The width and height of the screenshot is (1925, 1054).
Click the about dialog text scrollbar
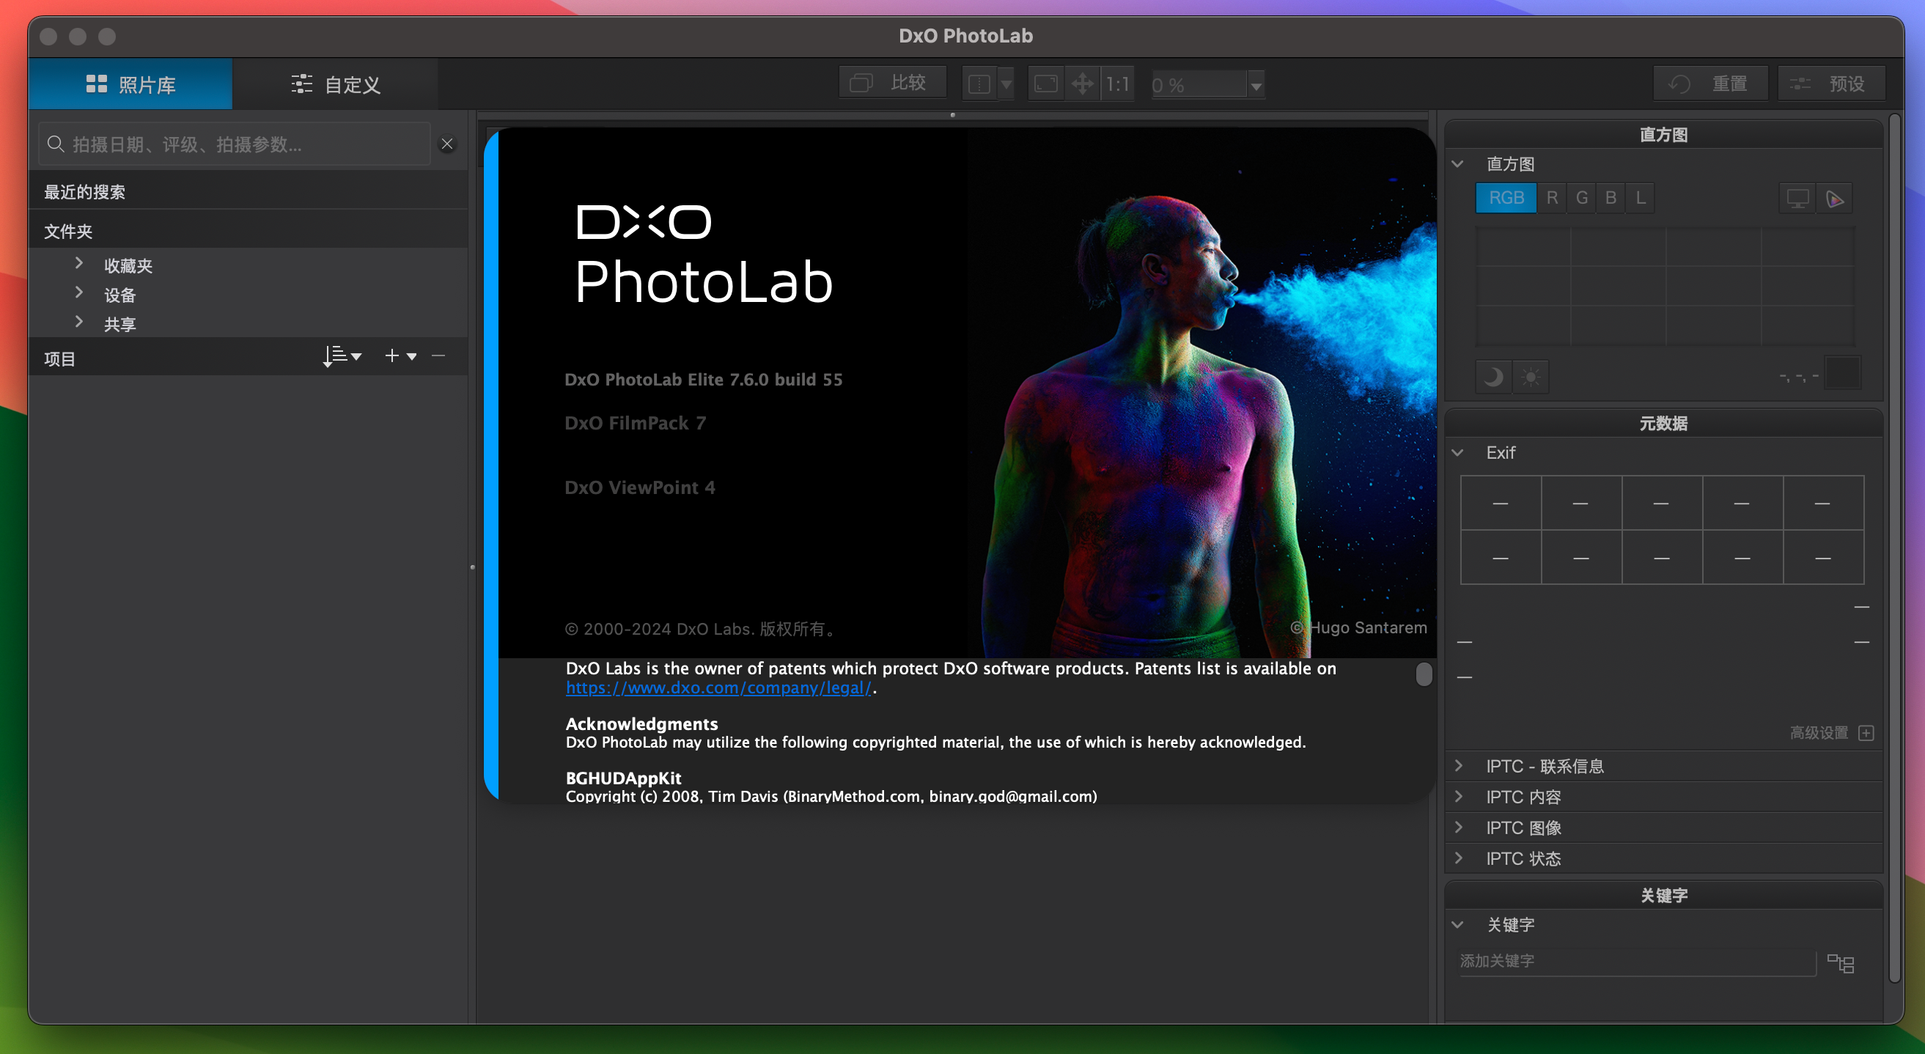[1424, 674]
